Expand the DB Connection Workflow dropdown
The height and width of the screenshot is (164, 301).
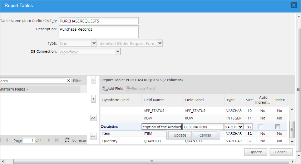click(117, 52)
